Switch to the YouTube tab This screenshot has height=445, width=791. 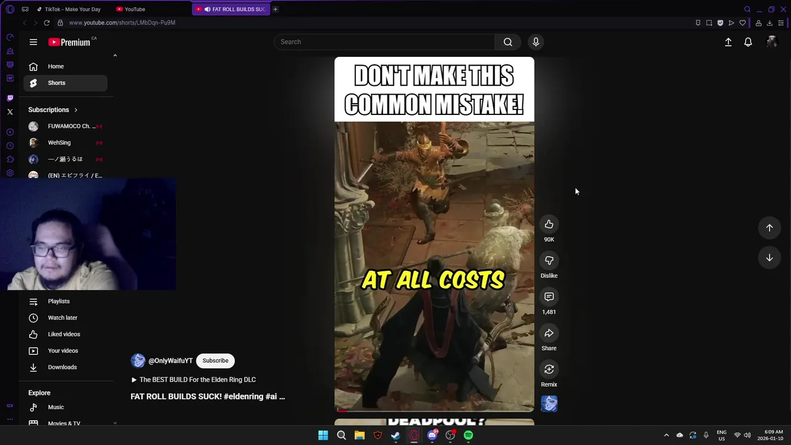151,9
